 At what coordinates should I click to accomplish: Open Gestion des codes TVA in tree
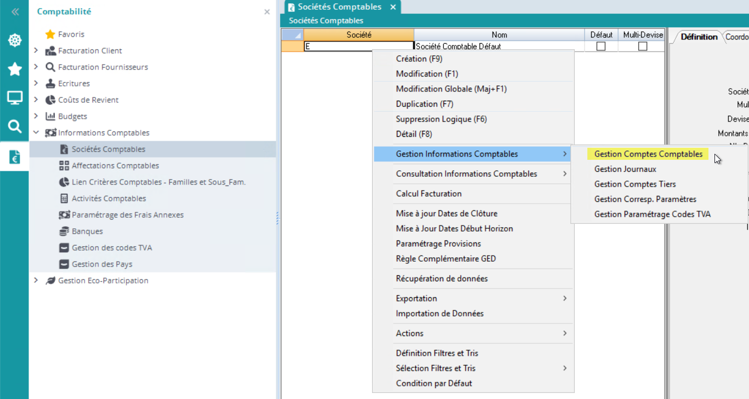point(112,248)
